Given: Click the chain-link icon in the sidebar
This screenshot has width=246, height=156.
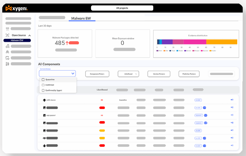Looking at the screenshot, I should coord(7,46).
